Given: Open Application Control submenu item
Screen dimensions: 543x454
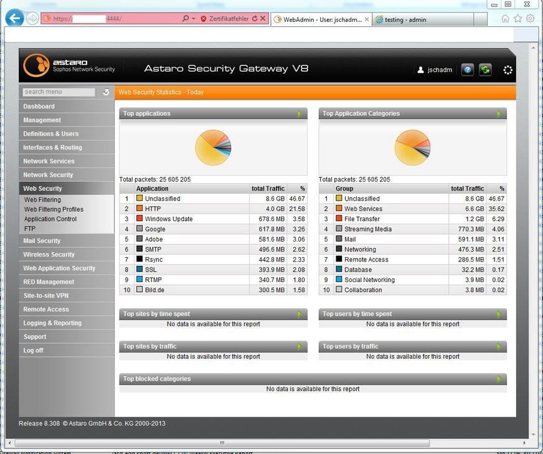Looking at the screenshot, I should [x=50, y=219].
